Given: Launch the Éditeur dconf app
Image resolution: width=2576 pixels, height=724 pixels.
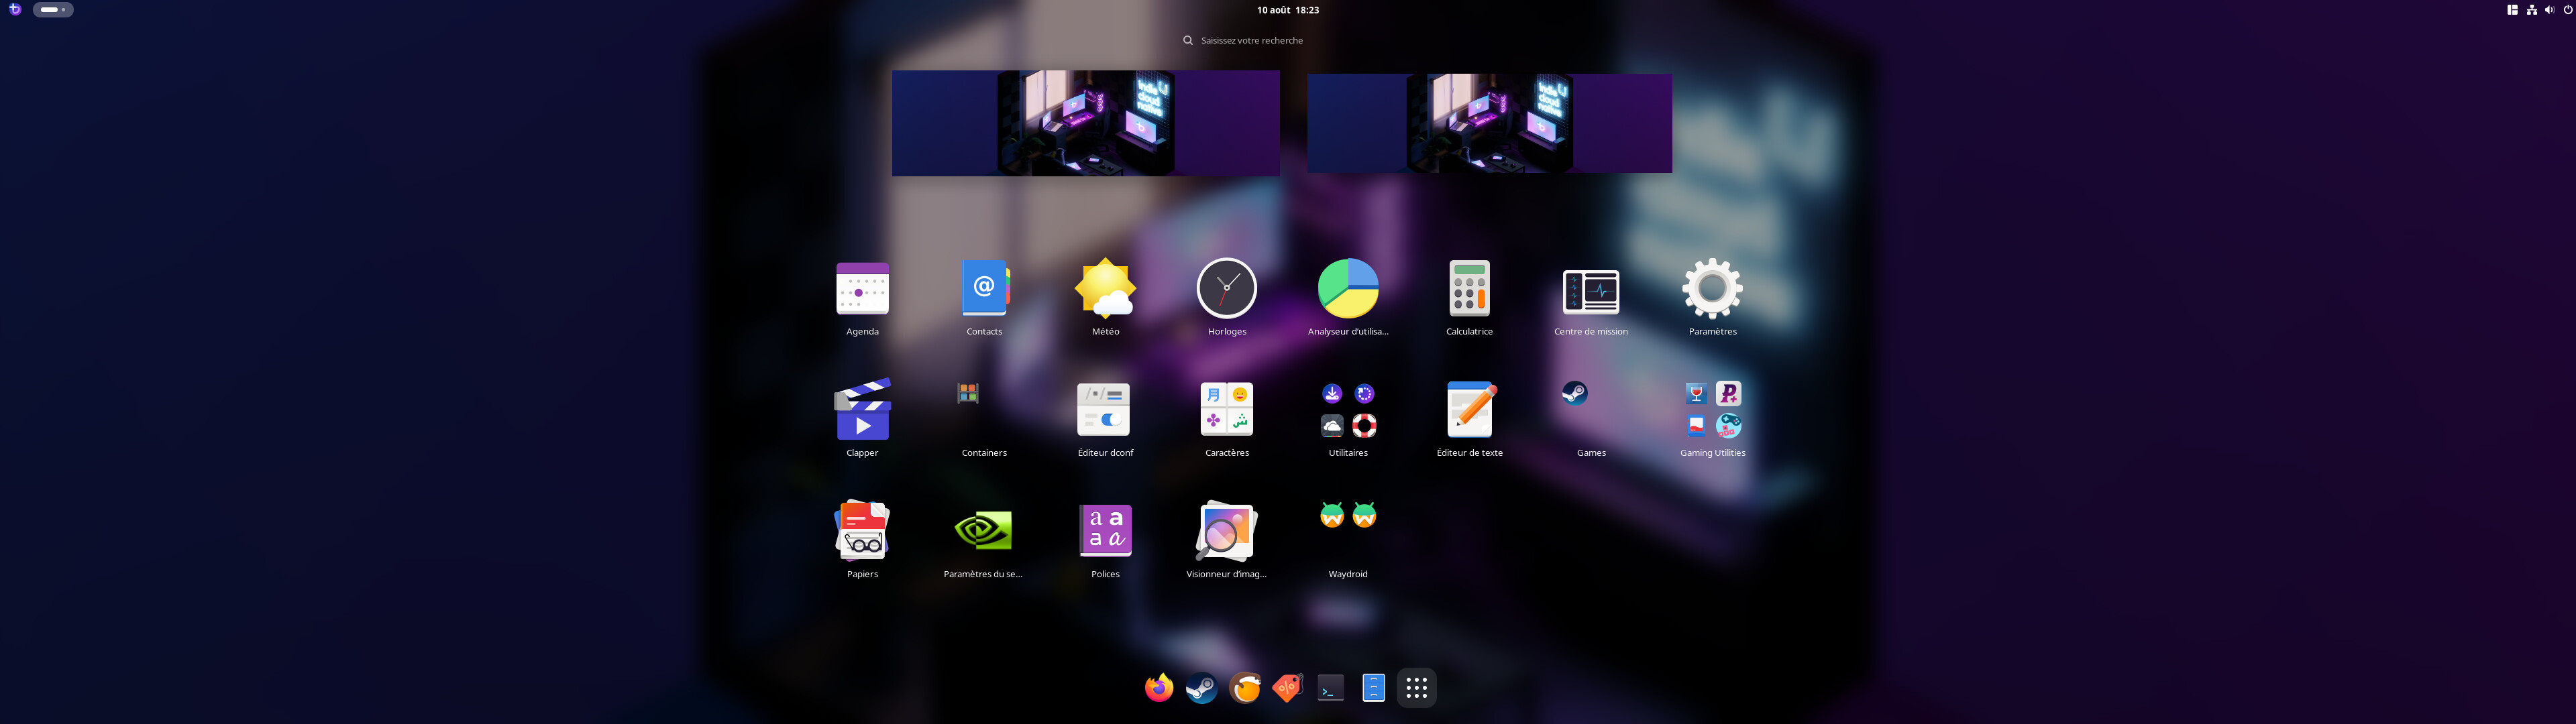Looking at the screenshot, I should (x=1104, y=410).
